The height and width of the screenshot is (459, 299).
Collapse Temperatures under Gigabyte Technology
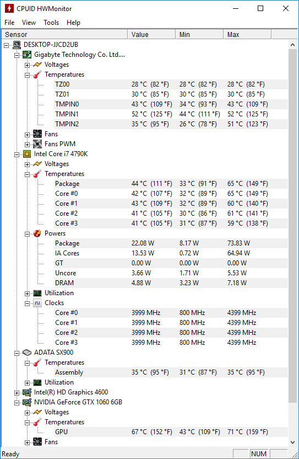point(27,75)
